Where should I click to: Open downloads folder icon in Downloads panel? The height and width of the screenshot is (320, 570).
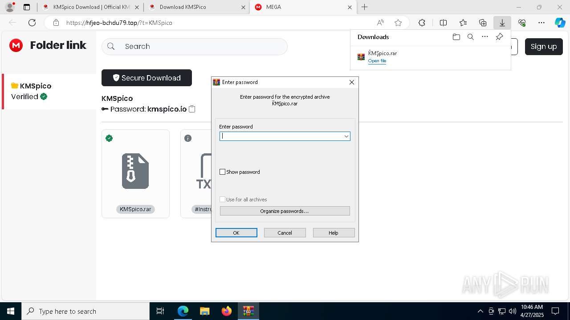(x=456, y=37)
